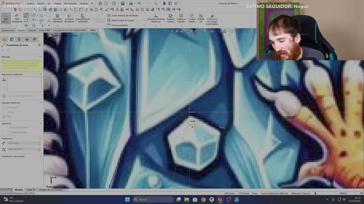364x204 pixels.
Task: Click the line length parameter field
Action: click(x=22, y=143)
